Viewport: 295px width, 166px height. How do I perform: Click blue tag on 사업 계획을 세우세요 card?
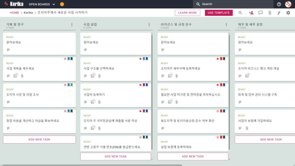(69, 59)
